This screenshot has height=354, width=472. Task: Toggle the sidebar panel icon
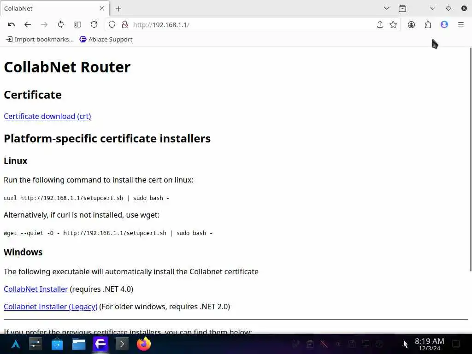(x=77, y=25)
